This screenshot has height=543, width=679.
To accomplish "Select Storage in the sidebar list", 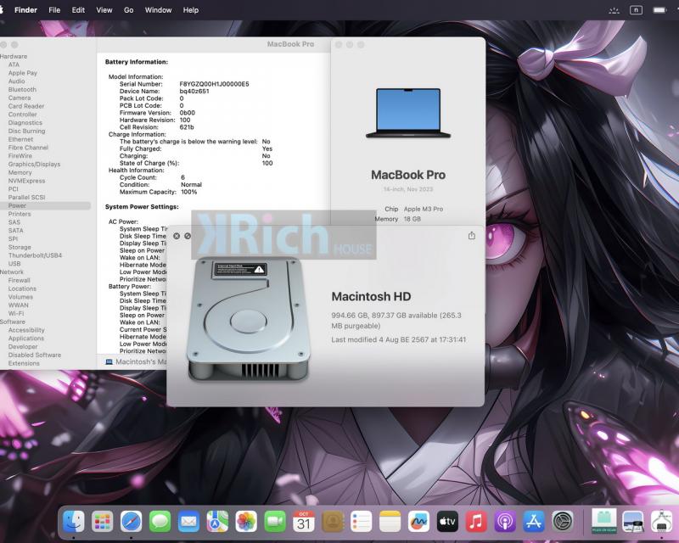I will (x=20, y=247).
